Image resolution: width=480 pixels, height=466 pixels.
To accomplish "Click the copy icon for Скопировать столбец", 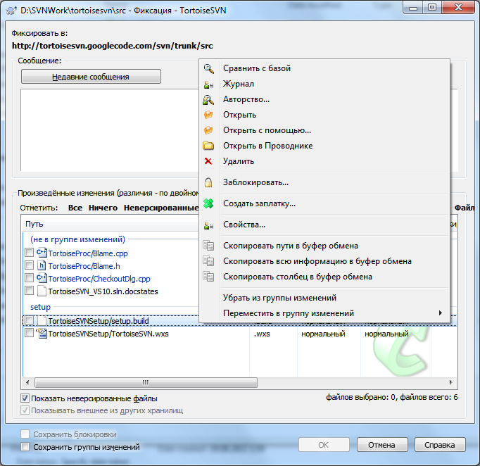I will click(209, 277).
